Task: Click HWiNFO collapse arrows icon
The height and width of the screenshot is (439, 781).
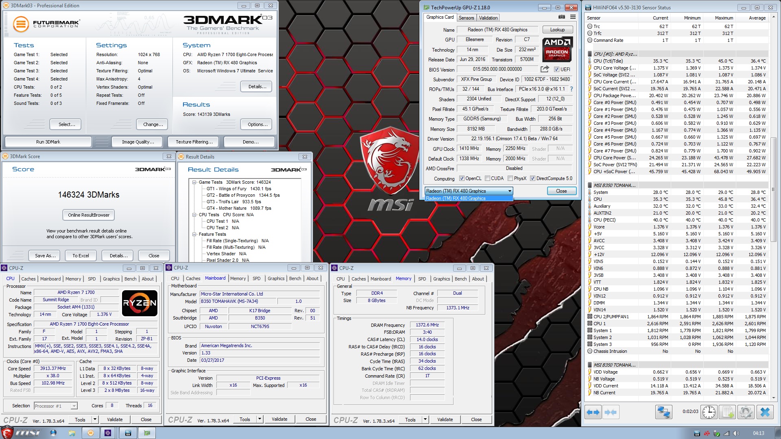Action: [611, 412]
